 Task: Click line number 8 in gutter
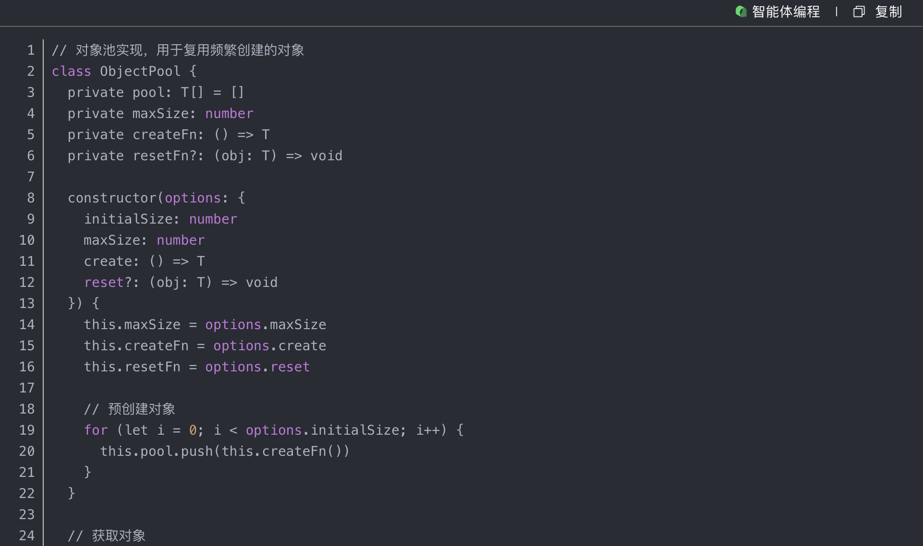pos(31,198)
